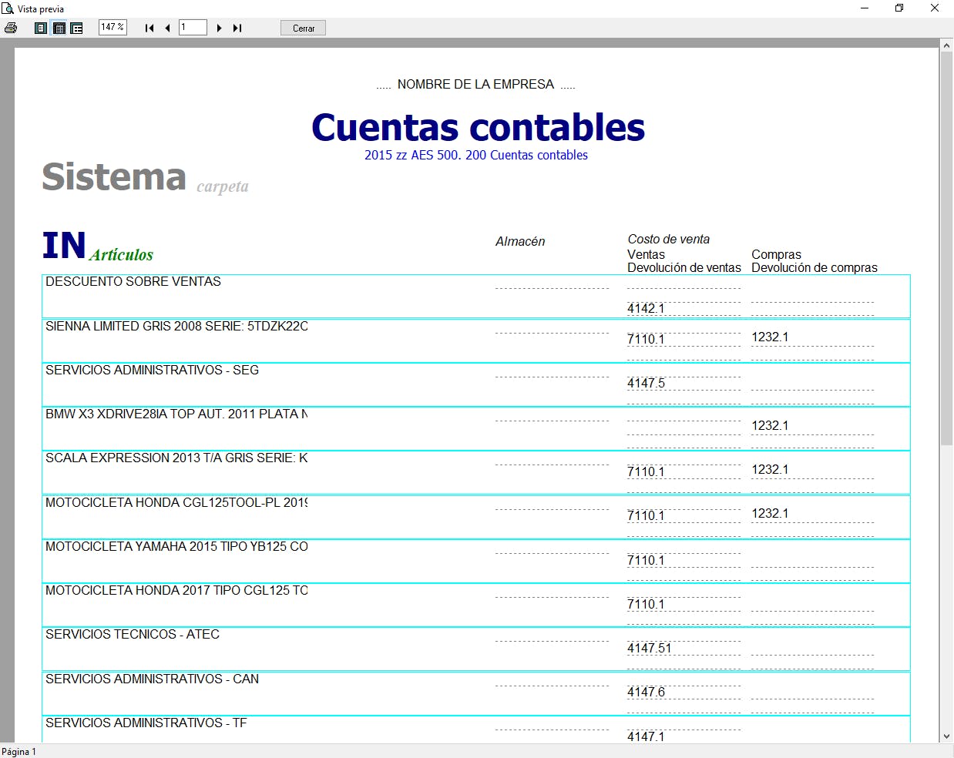Screen dimensions: 954x758
Task: Click row MOTOCICLETA YAMAHA 2015
Action: coord(476,561)
